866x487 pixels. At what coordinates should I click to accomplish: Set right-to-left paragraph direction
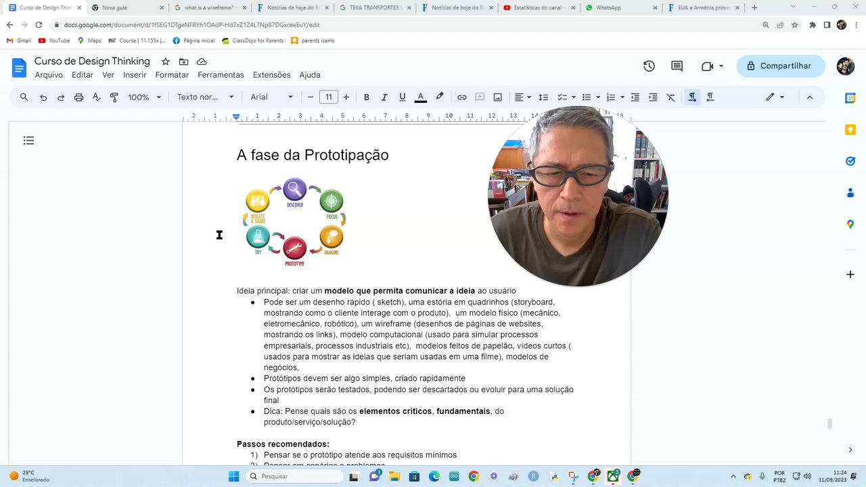pos(710,97)
